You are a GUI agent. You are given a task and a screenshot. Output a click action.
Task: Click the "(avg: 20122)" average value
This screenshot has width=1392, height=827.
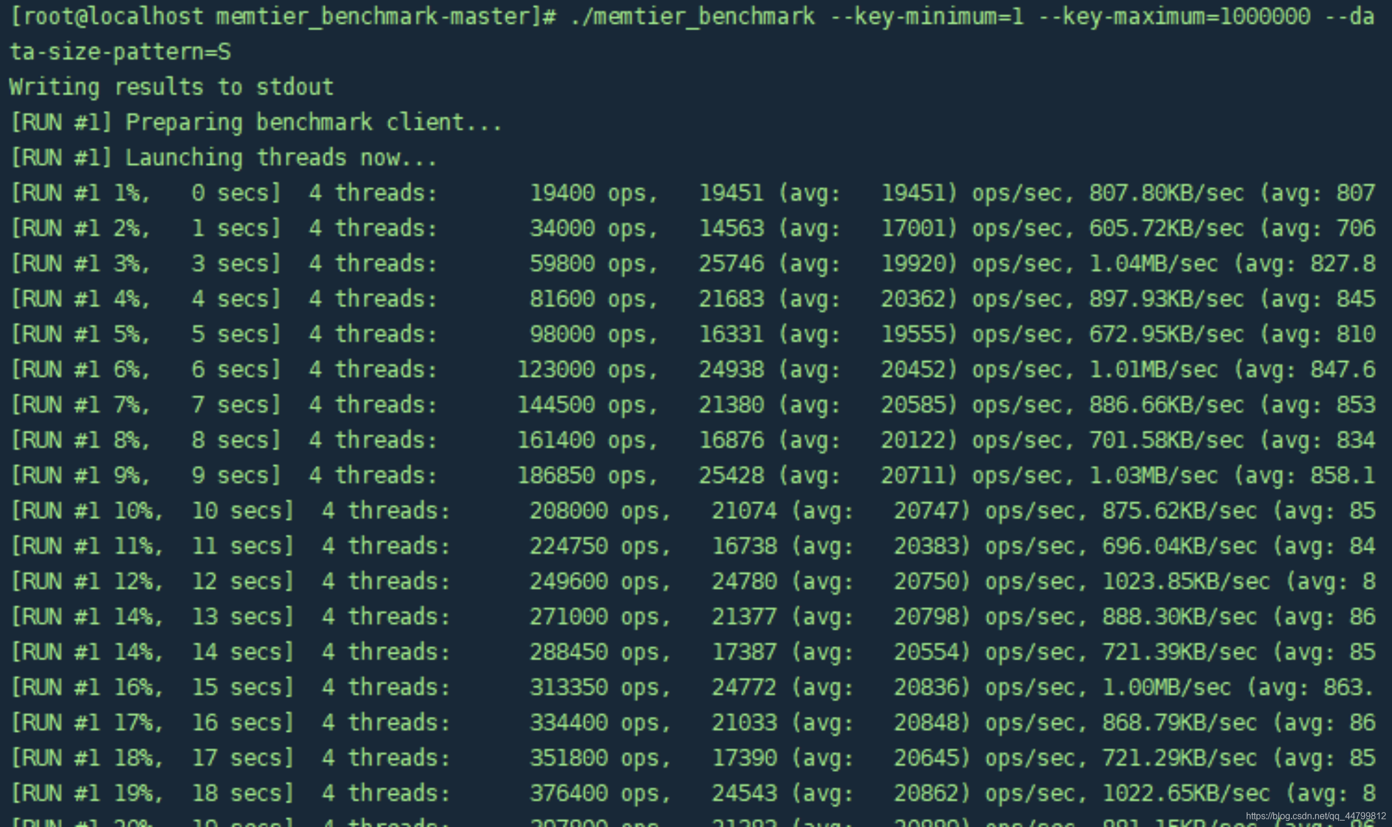click(x=868, y=440)
